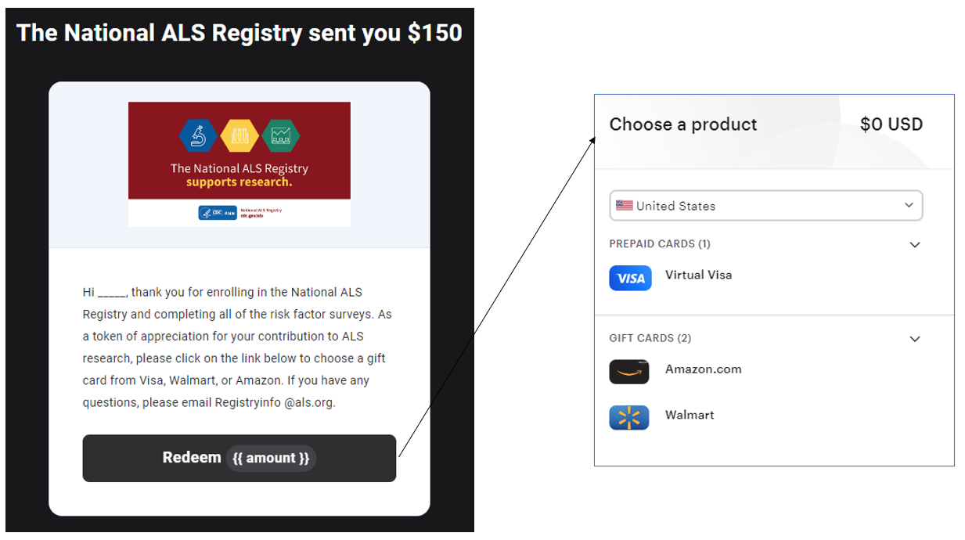965x540 pixels.
Task: Open the United States country dropdown arrow
Action: click(909, 206)
